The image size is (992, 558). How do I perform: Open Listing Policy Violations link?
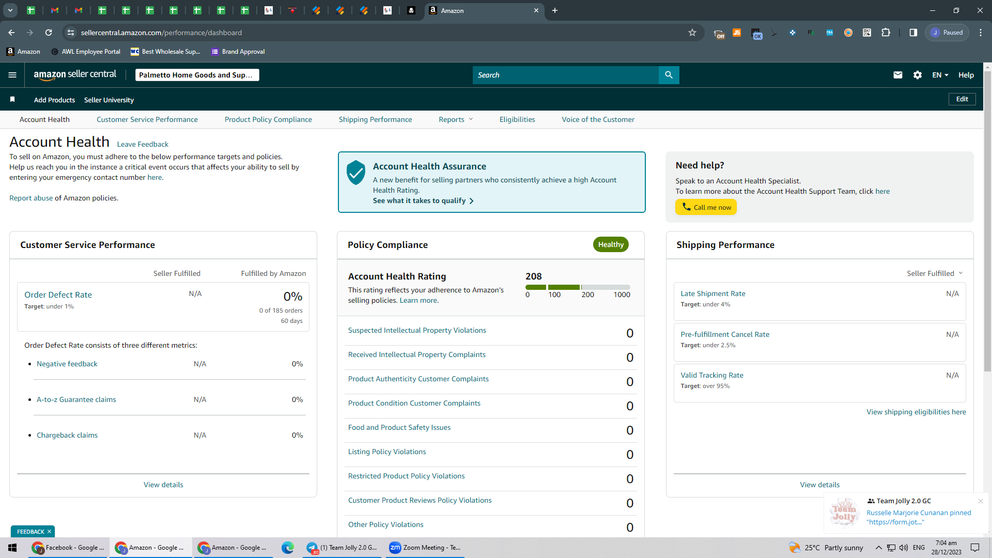coord(387,452)
